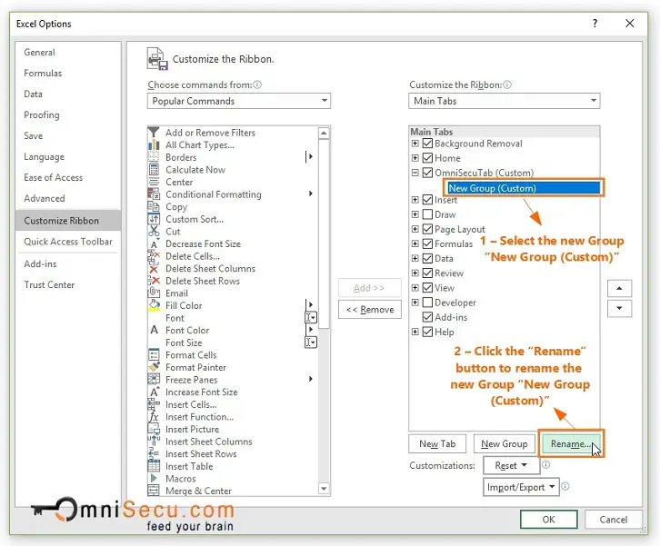Collapse the OmniSecuTab (Custom) node
660x546 pixels.
[415, 173]
